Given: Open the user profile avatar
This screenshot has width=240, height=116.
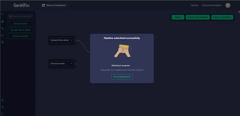Looking at the screenshot, I should 228,5.
